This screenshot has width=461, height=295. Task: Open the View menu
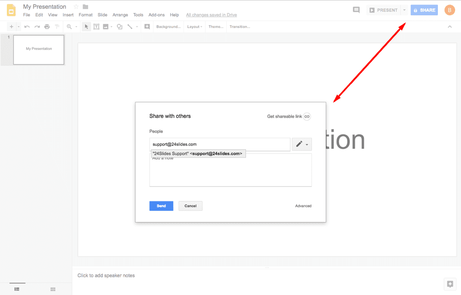pos(53,15)
